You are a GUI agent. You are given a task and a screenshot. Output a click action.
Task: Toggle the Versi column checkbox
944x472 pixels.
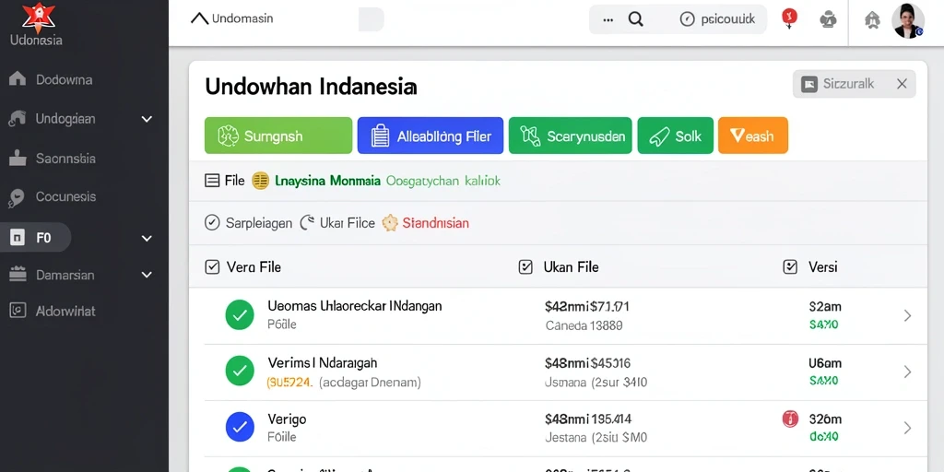click(790, 266)
